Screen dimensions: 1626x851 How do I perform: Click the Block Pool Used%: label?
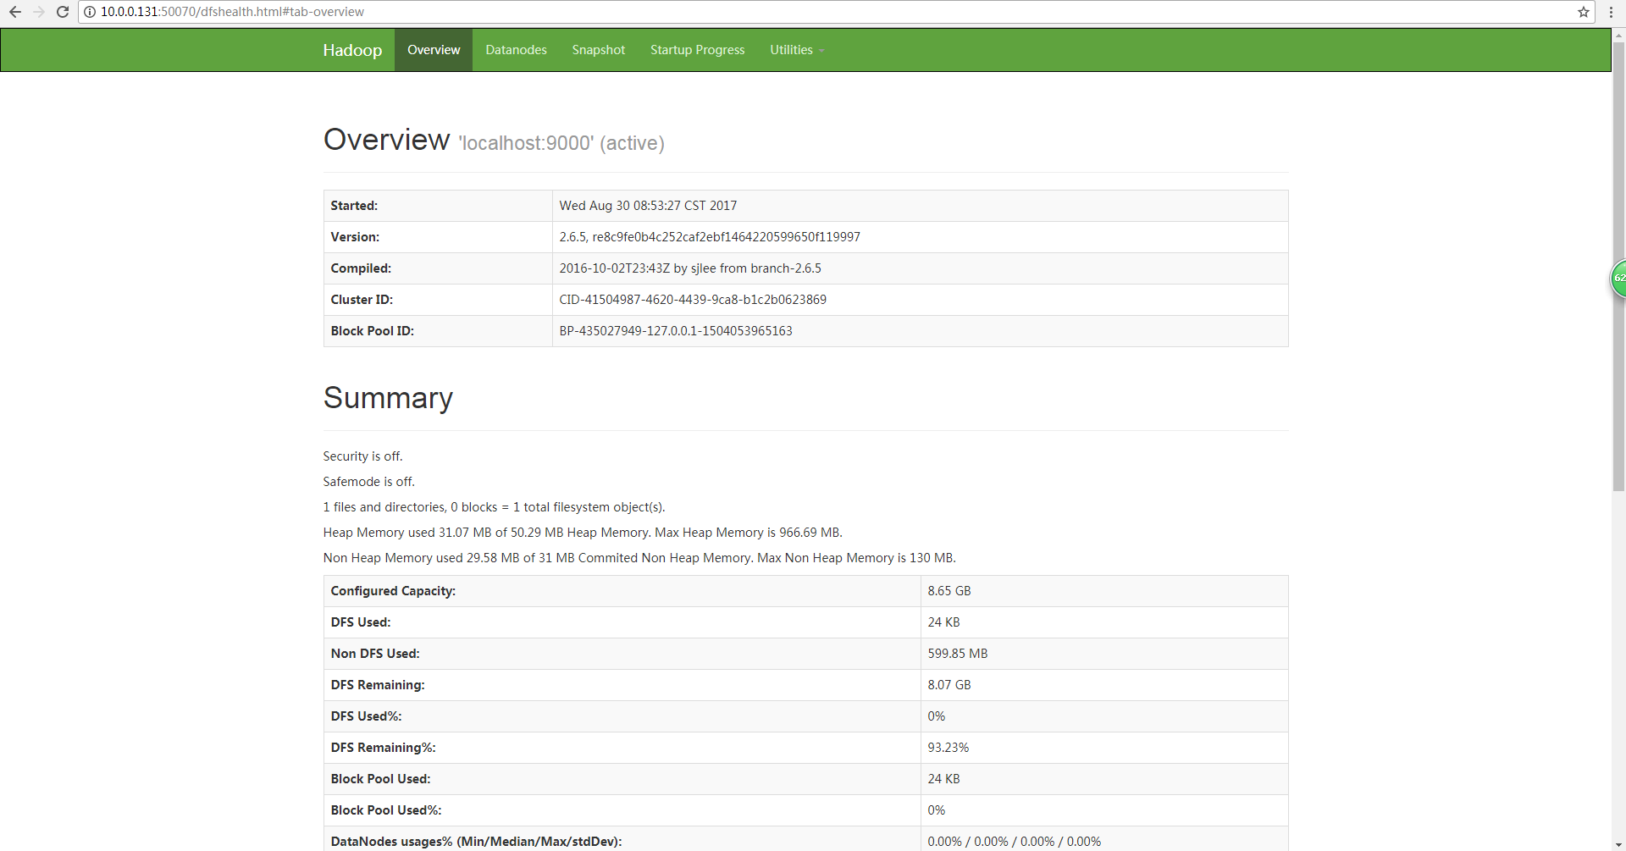[386, 810]
